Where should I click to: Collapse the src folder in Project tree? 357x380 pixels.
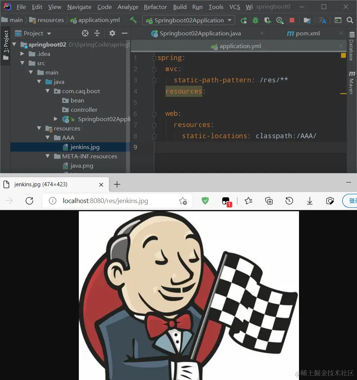pyautogui.click(x=23, y=63)
